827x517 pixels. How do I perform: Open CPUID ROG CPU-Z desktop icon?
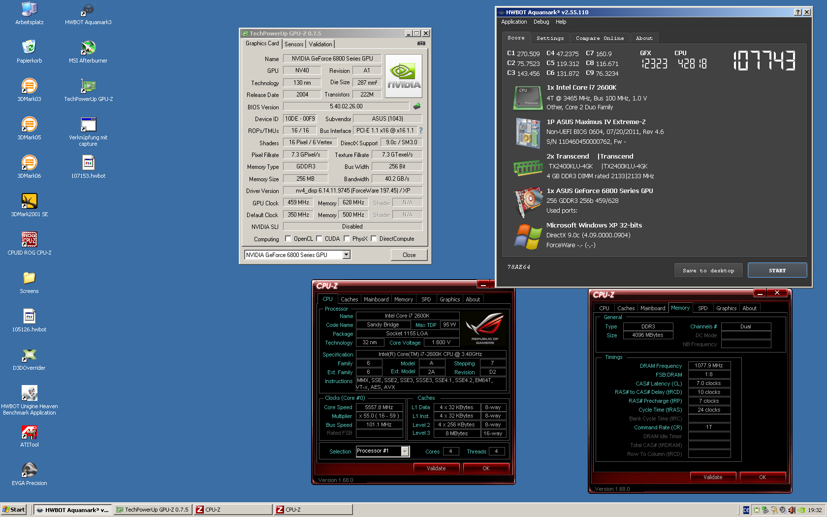click(x=30, y=243)
